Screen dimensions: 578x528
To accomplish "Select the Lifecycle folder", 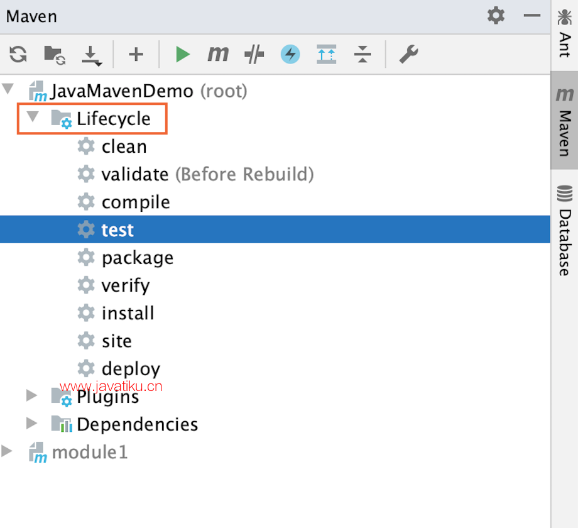I will pyautogui.click(x=114, y=119).
